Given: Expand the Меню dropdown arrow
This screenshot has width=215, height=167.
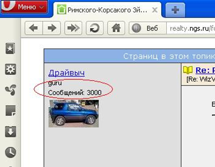Looking at the screenshot, I should pos(42,7).
